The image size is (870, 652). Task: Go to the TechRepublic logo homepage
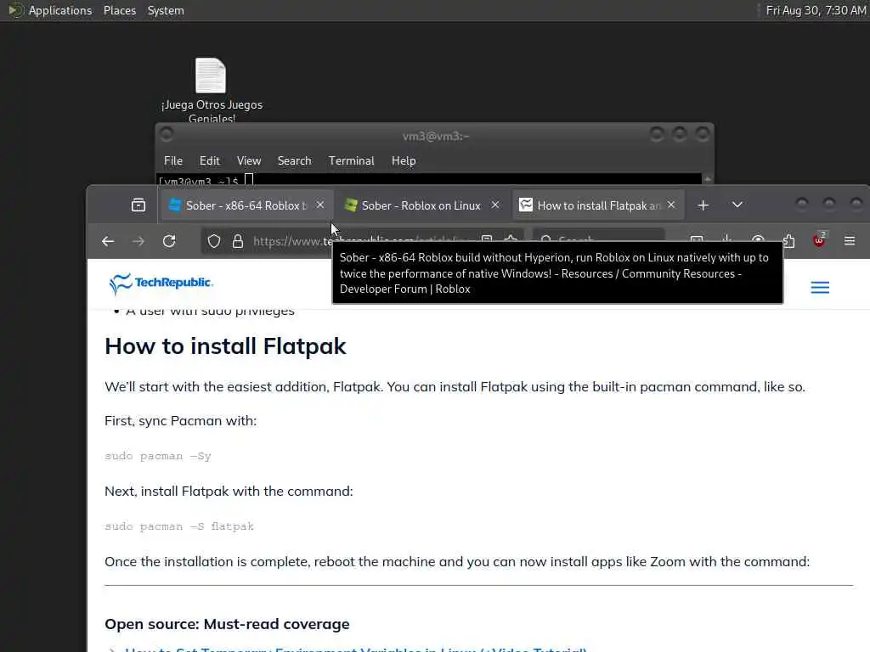click(161, 283)
